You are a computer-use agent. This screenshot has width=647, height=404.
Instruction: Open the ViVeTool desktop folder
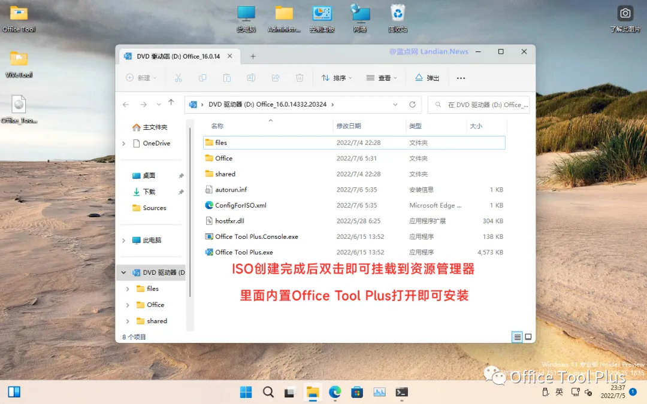[x=19, y=64]
